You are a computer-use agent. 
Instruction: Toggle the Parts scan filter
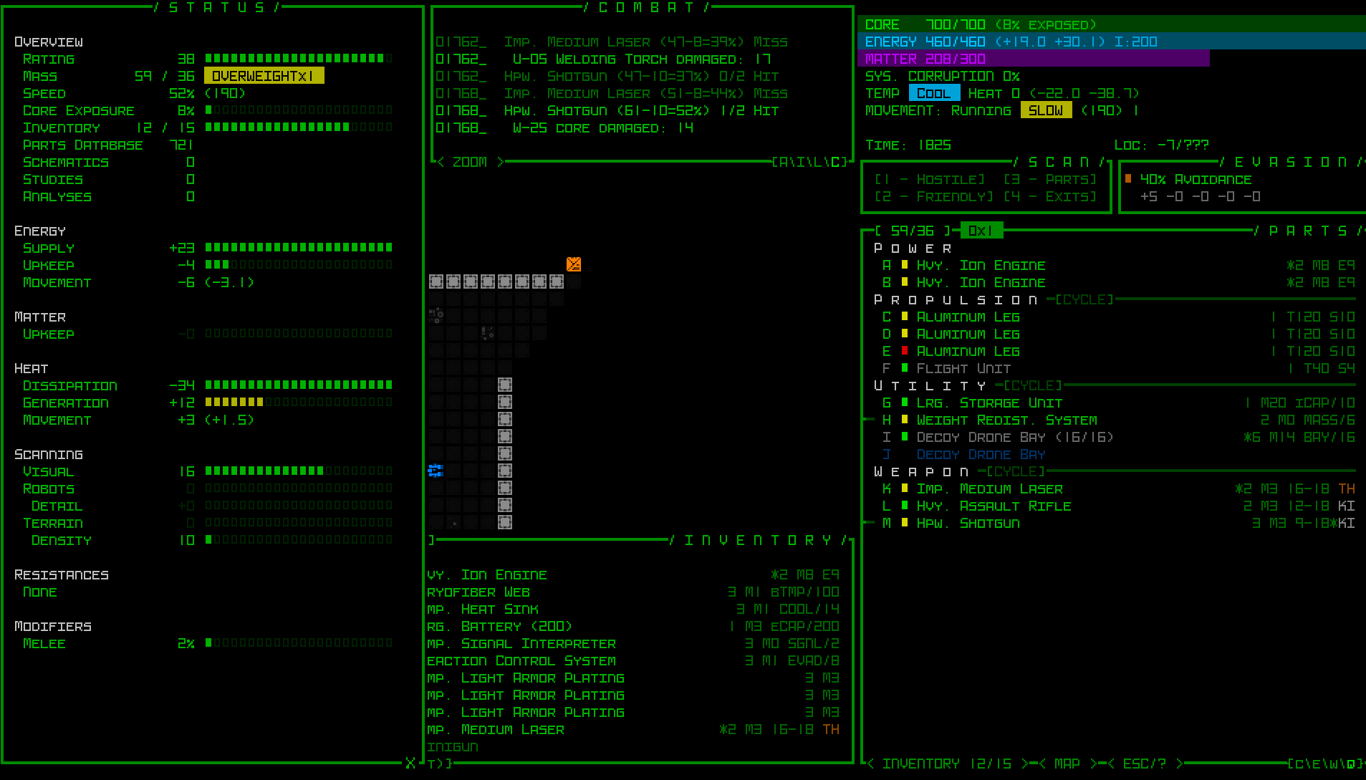click(x=1050, y=179)
